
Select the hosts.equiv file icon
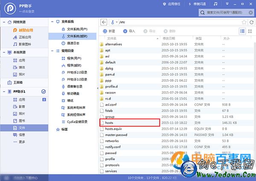coord(102,129)
